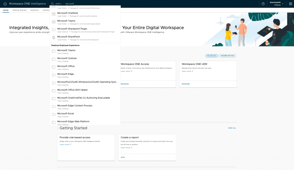Click the Android icon beside Microsoft SharePoint
Image resolution: width=294 pixels, height=170 pixels.
pyautogui.click(x=54, y=38)
